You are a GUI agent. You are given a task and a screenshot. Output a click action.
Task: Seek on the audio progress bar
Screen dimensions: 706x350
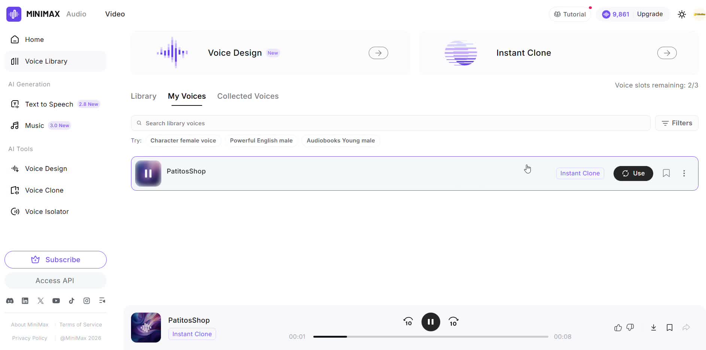(430, 337)
